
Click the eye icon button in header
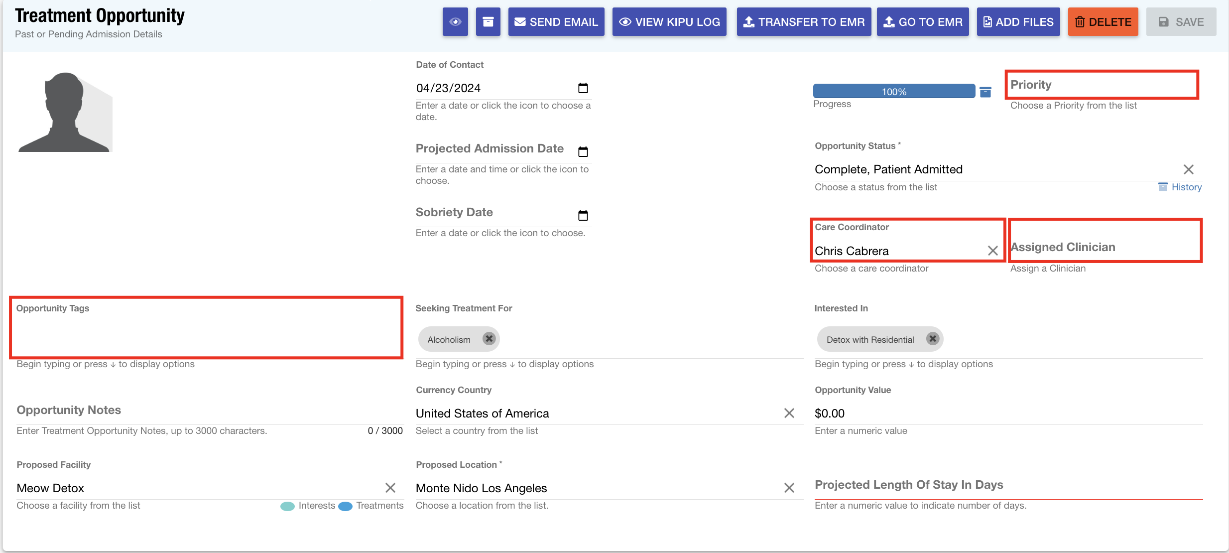tap(455, 22)
